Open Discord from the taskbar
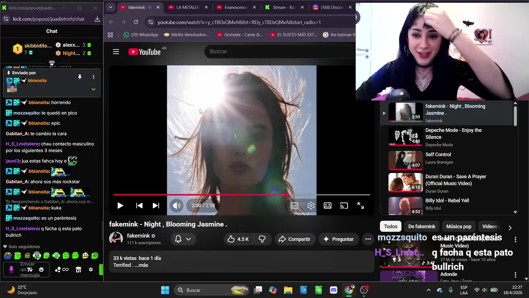This screenshot has width=529, height=298. (x=334, y=290)
